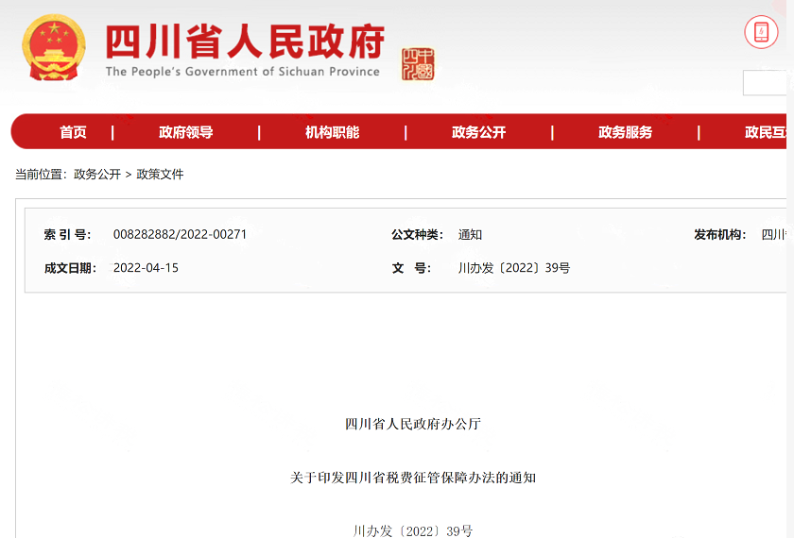Open the 政民互动 navigation item
The width and height of the screenshot is (794, 538).
765,132
